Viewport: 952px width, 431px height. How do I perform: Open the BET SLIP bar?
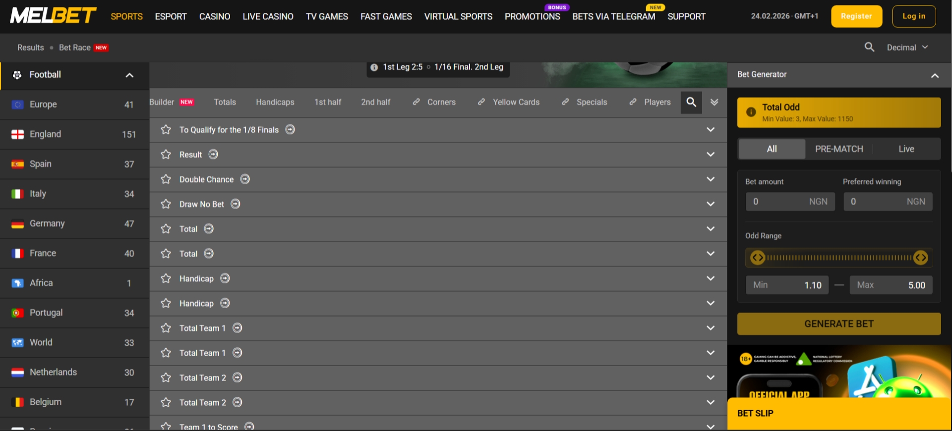click(x=839, y=413)
